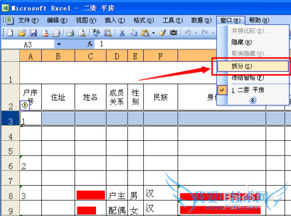Select row 6 header
Viewport: 291px width, 216px height.
coord(10,164)
